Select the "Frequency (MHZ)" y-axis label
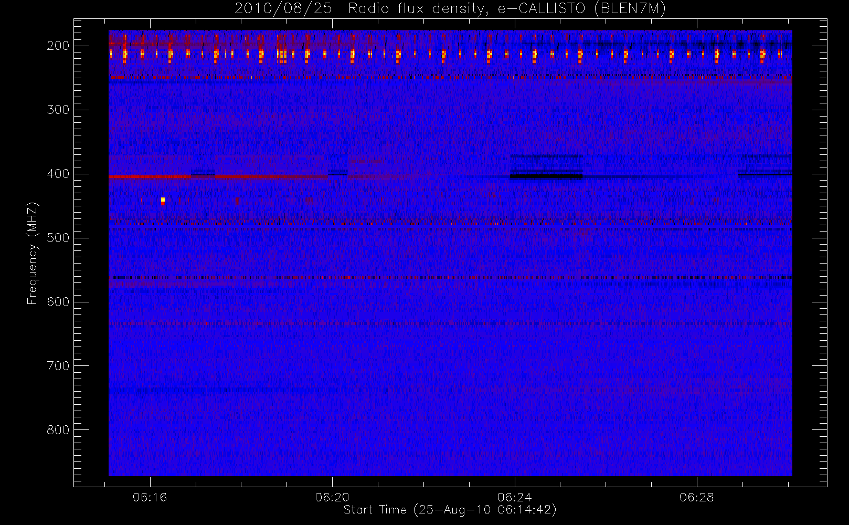The height and width of the screenshot is (525, 849). click(33, 253)
